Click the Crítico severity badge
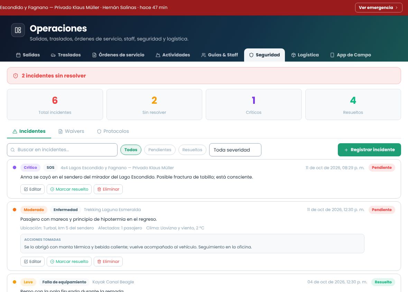The height and width of the screenshot is (292, 408). pos(30,167)
